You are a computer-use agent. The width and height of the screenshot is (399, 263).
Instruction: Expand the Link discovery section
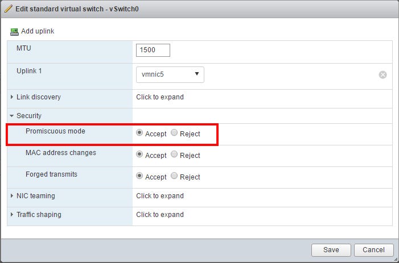point(12,97)
